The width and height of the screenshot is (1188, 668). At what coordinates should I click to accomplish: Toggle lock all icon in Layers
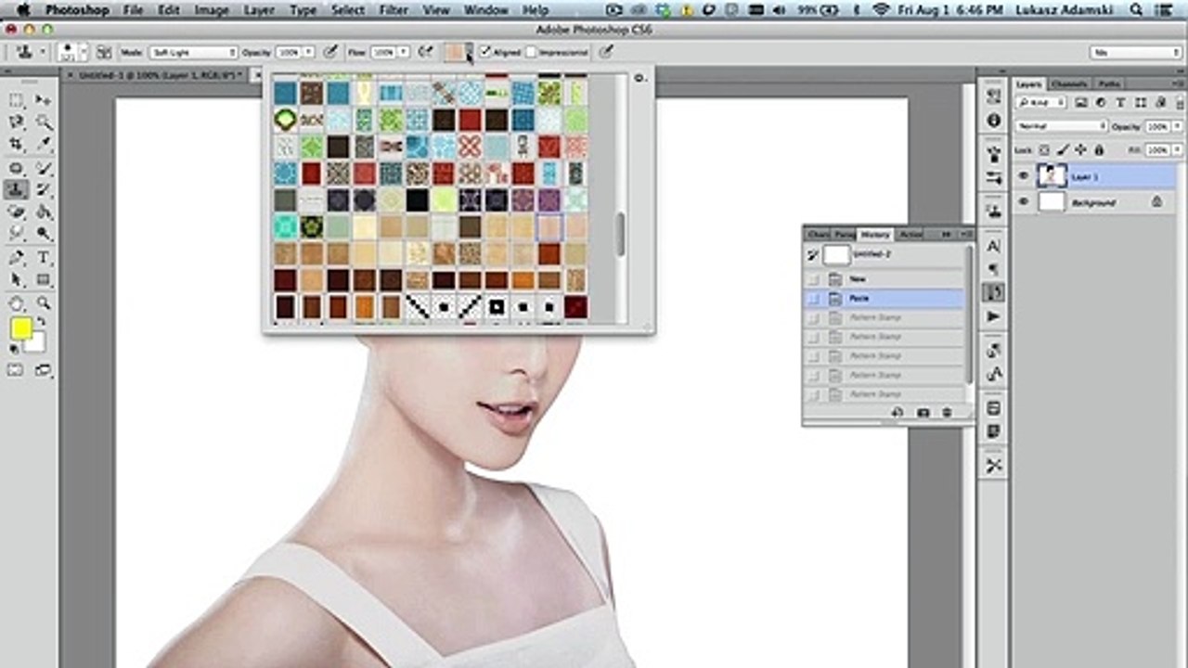click(x=1099, y=149)
